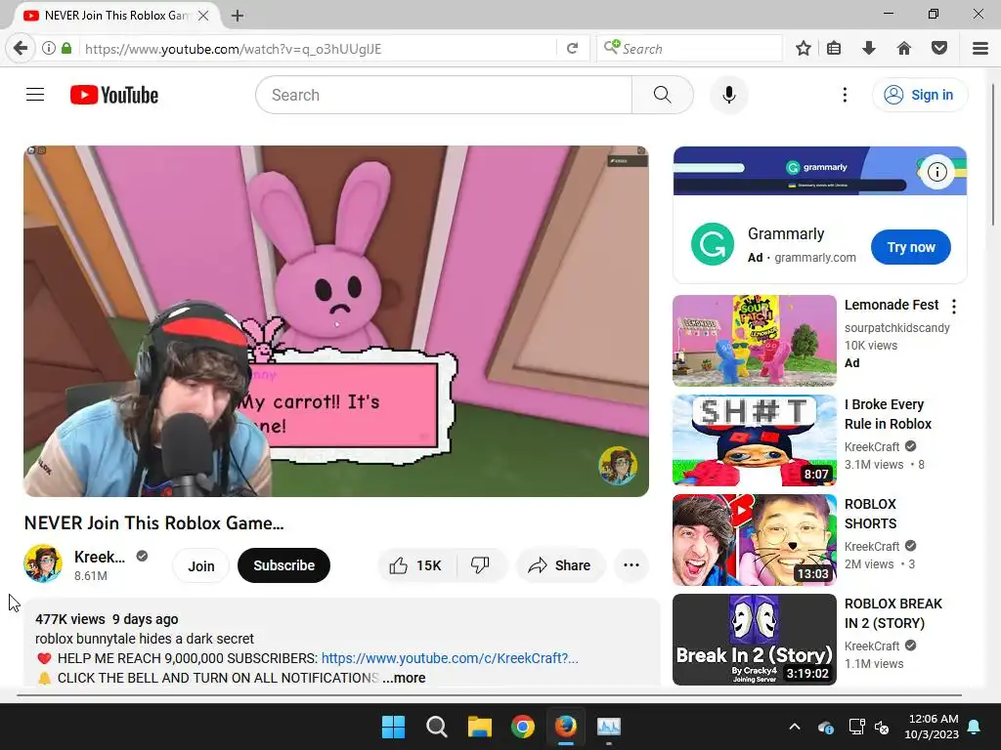The height and width of the screenshot is (750, 1001).
Task: Open more actions ellipsis under video
Action: tap(631, 565)
